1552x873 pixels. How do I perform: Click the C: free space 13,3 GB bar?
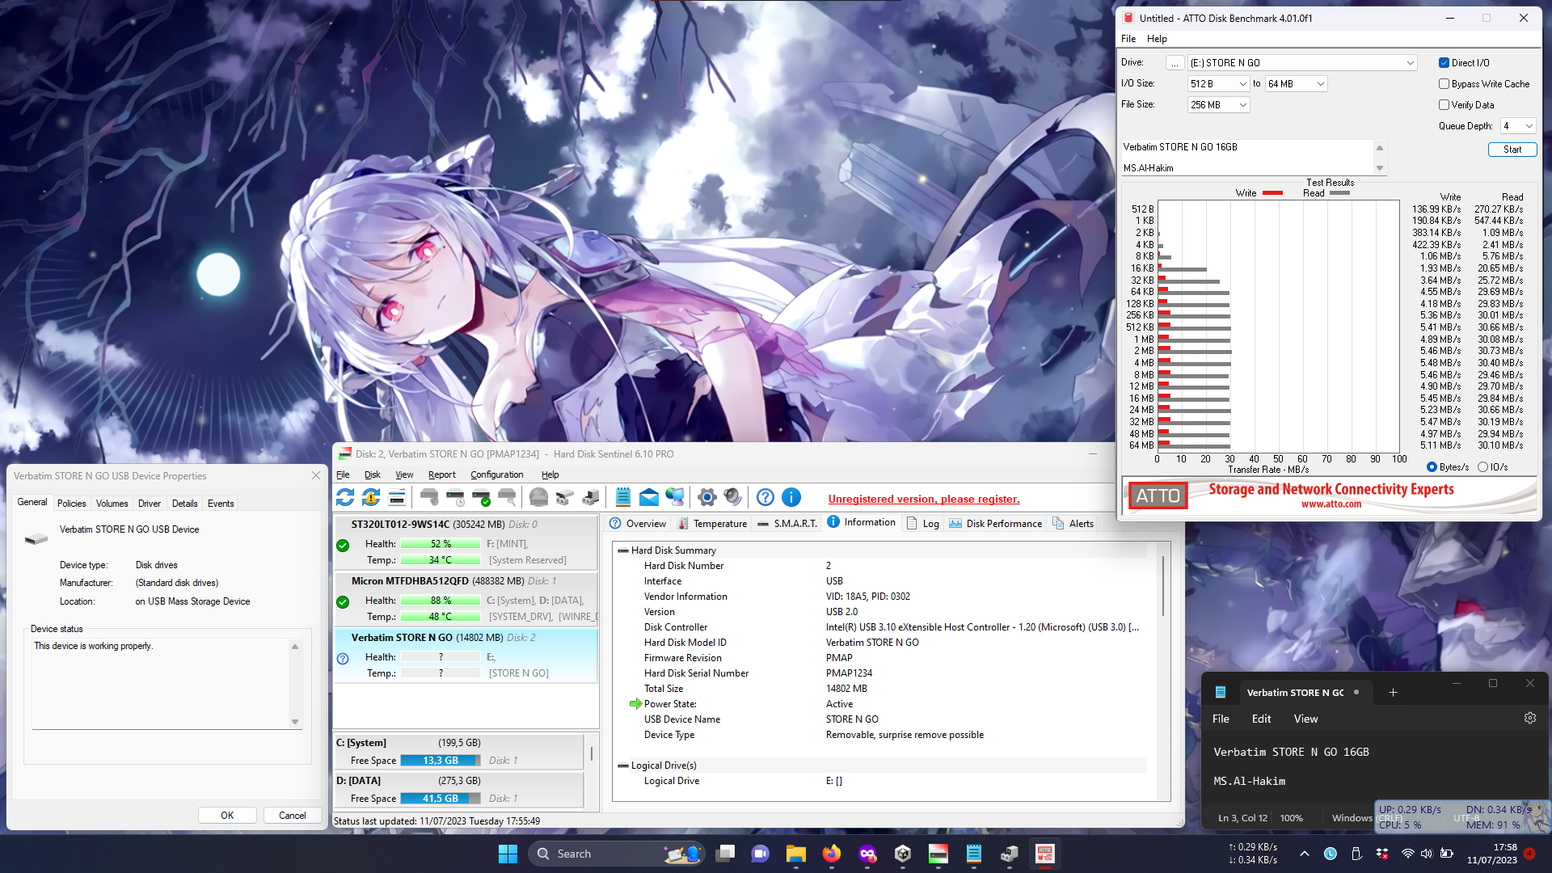point(441,761)
